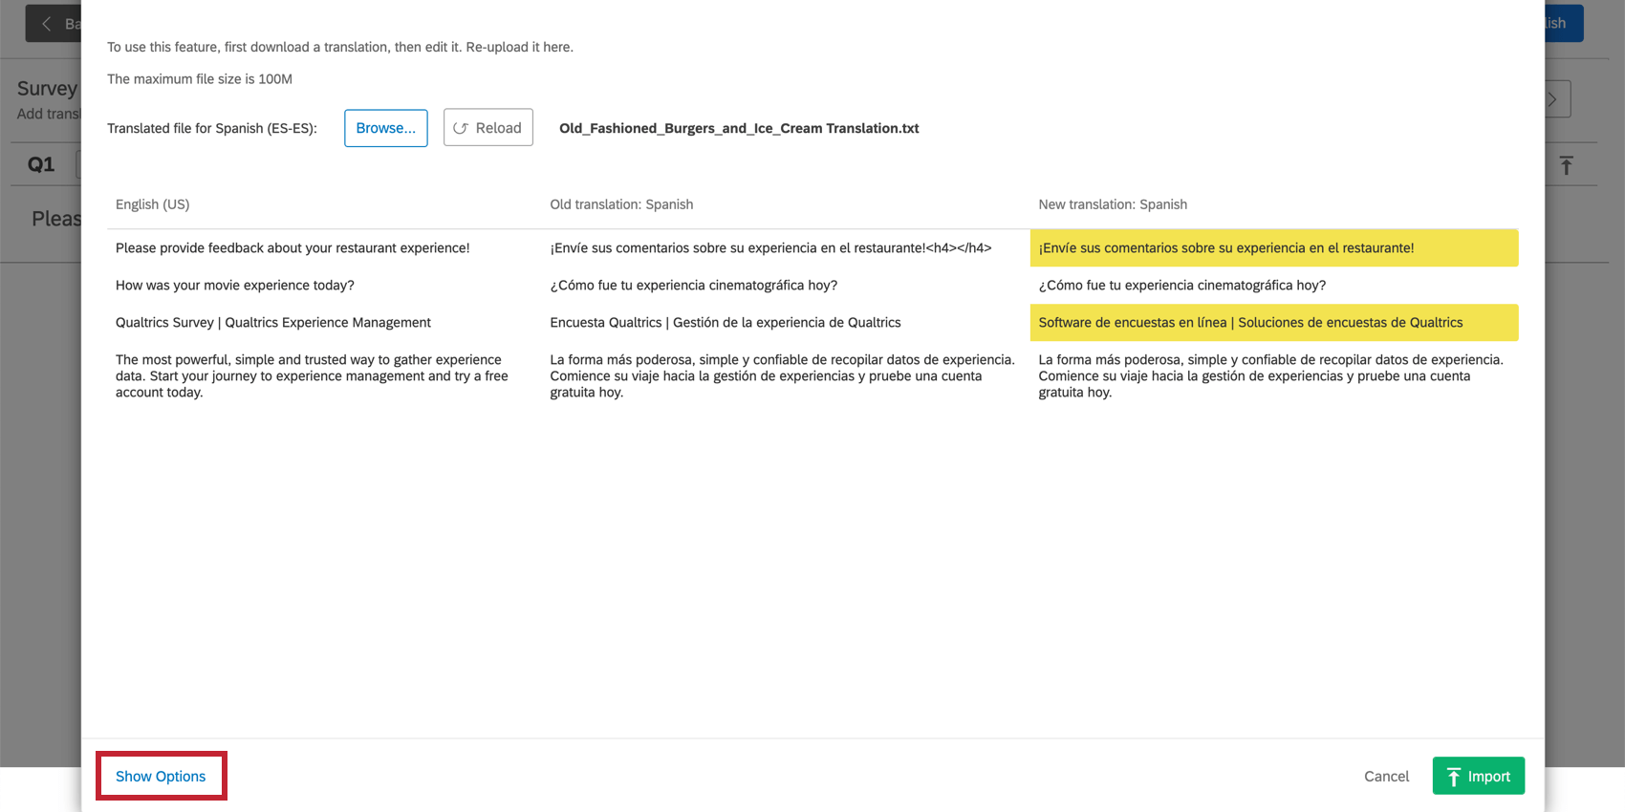The height and width of the screenshot is (812, 1625).
Task: Click 'The maximum file size is 100M' text
Action: point(200,79)
